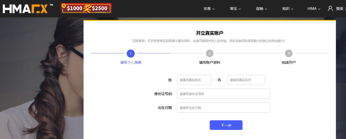This screenshot has height=139, width=346.
Task: Focus the 姓 surname input field
Action: coord(194,80)
